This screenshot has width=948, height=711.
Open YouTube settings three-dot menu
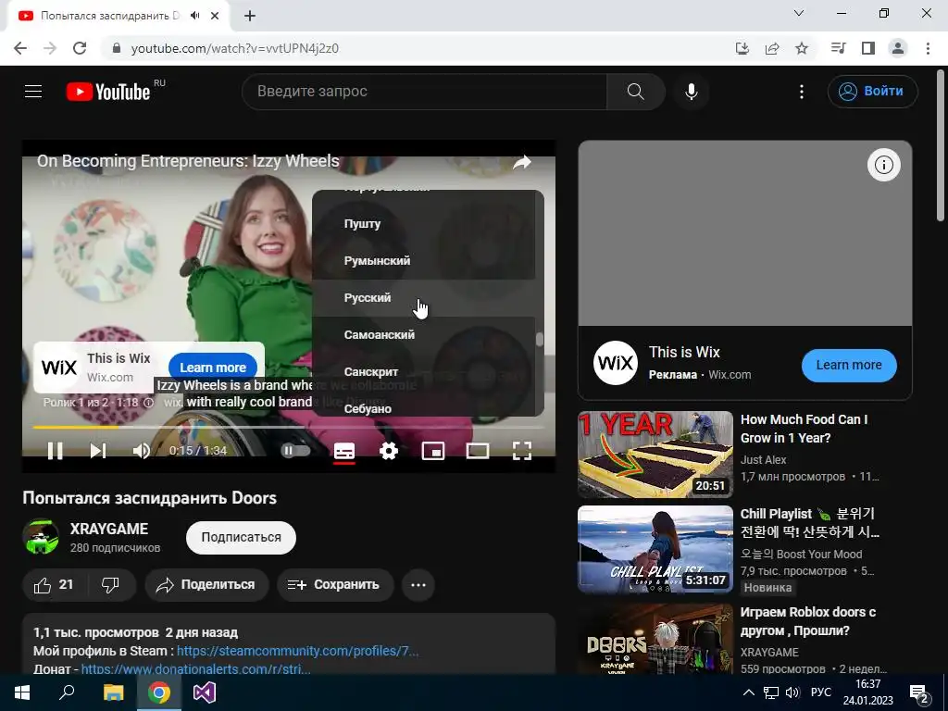(x=802, y=92)
